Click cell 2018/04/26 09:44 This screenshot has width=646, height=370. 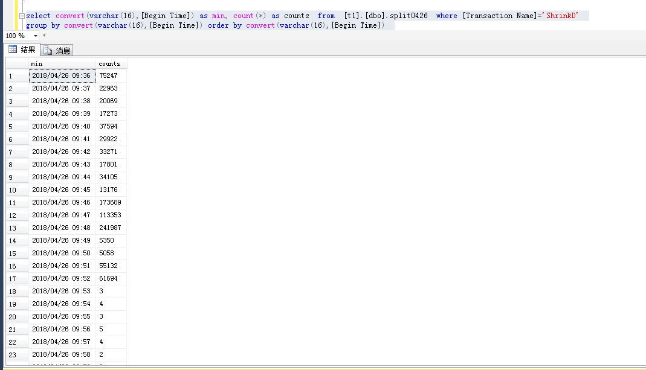pyautogui.click(x=62, y=177)
